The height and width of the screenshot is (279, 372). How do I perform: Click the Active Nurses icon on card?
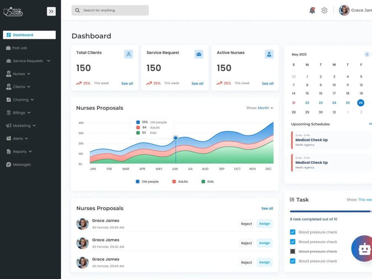click(269, 54)
